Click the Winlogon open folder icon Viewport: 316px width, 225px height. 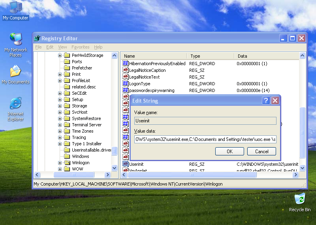67,163
